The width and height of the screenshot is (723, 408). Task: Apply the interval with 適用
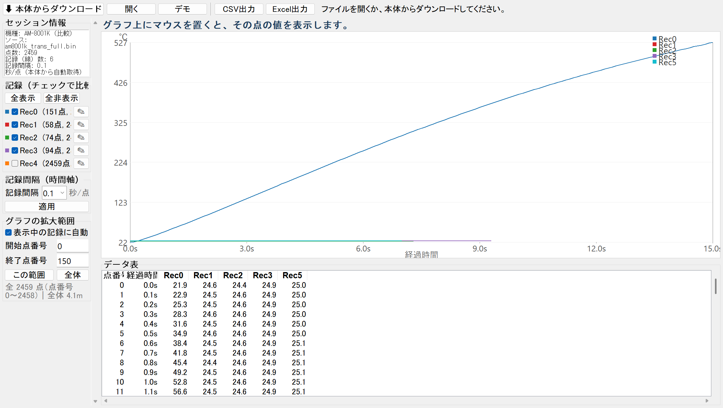(x=47, y=207)
